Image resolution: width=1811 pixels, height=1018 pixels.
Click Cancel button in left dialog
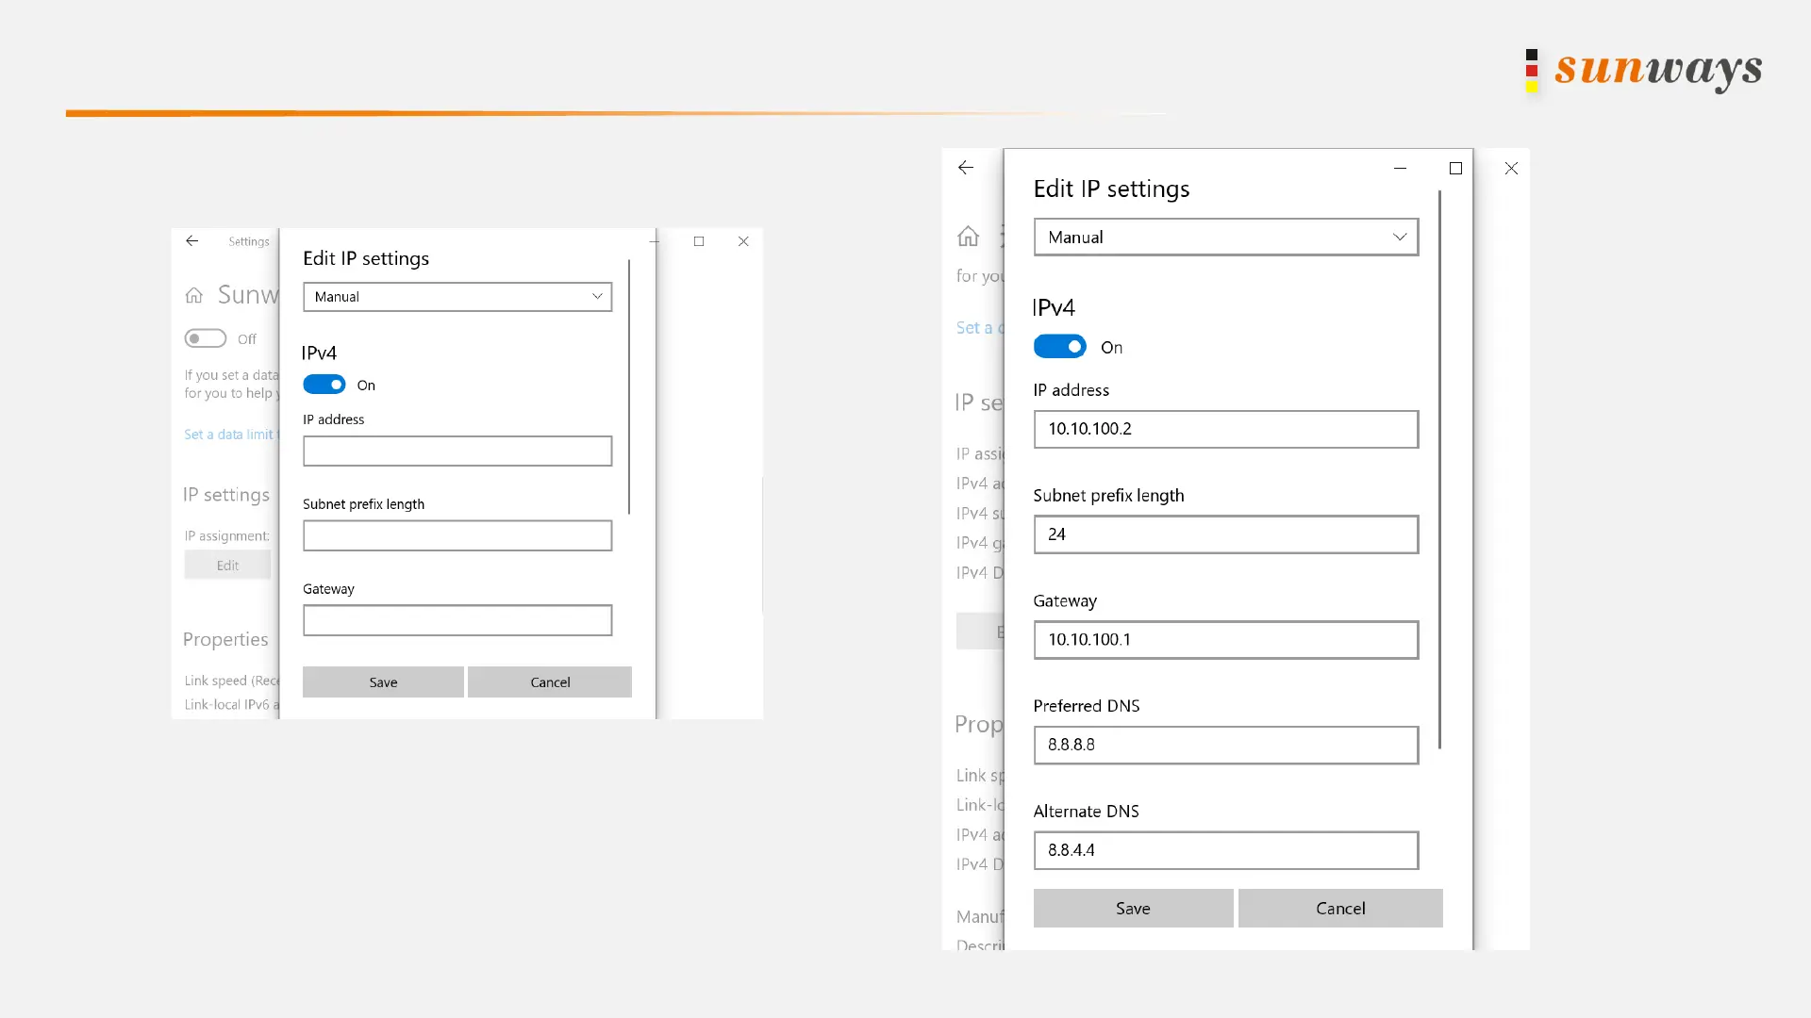(550, 682)
